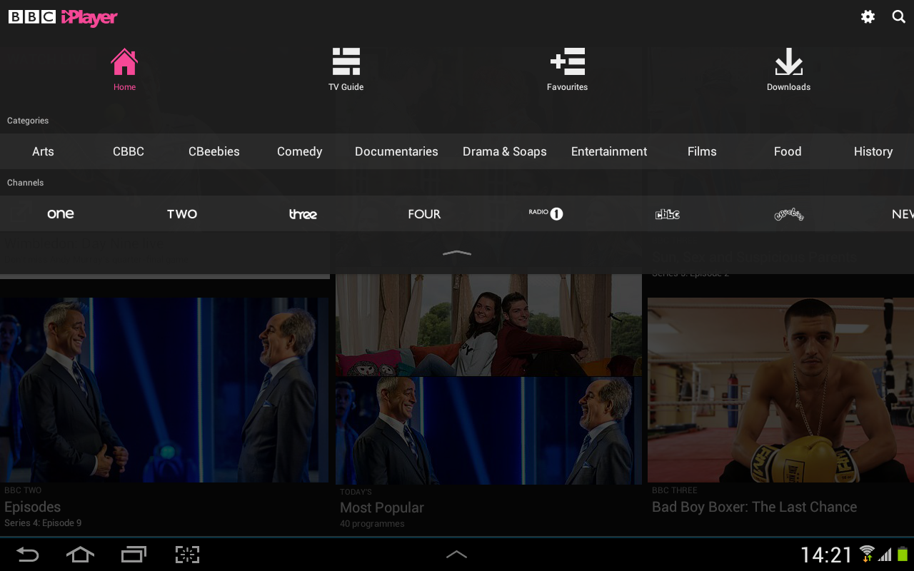Browse the Arts category
The image size is (914, 571).
coord(43,151)
